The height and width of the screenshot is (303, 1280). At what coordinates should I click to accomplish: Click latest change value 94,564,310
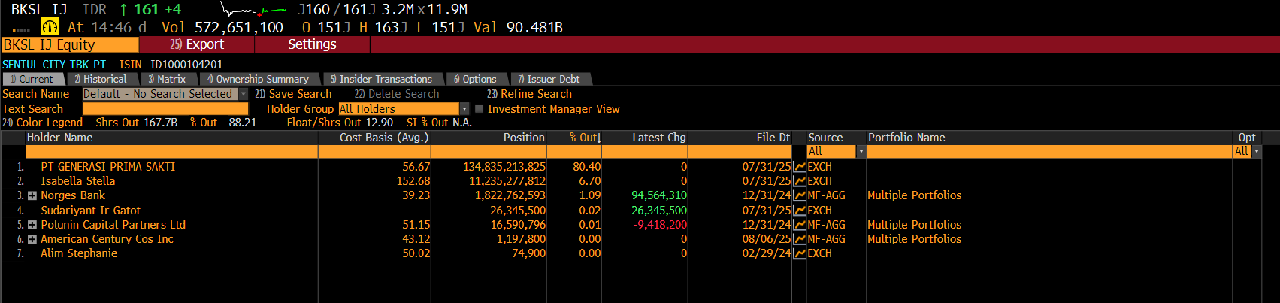659,195
